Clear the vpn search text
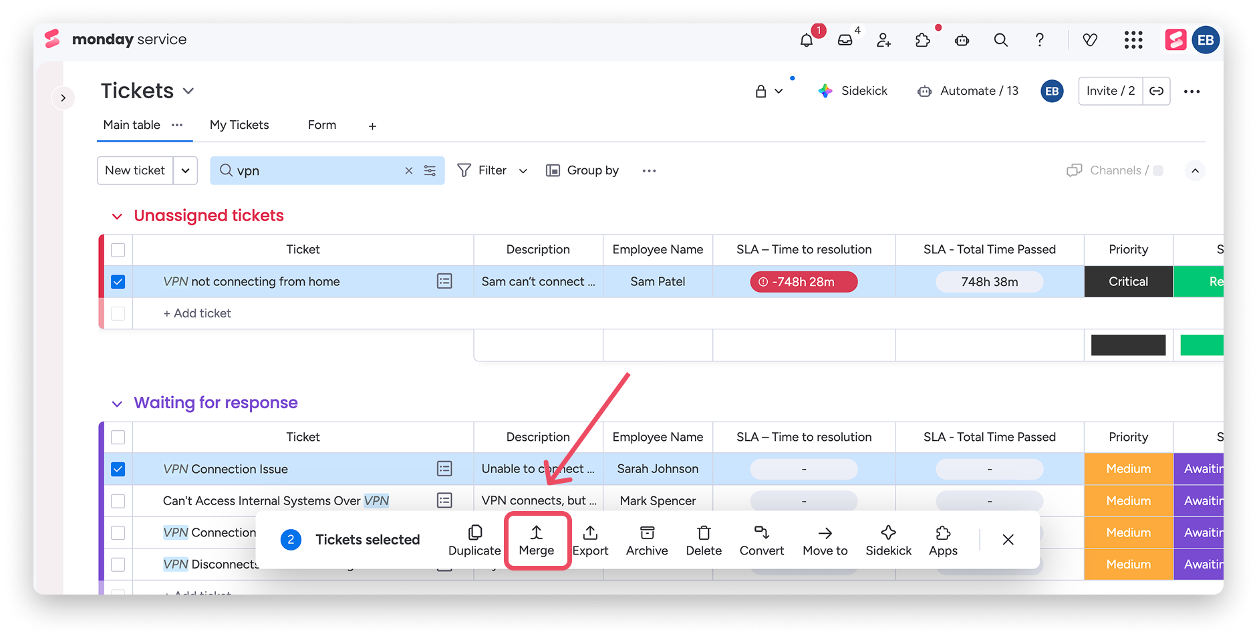The width and height of the screenshot is (1257, 638). pyautogui.click(x=409, y=171)
